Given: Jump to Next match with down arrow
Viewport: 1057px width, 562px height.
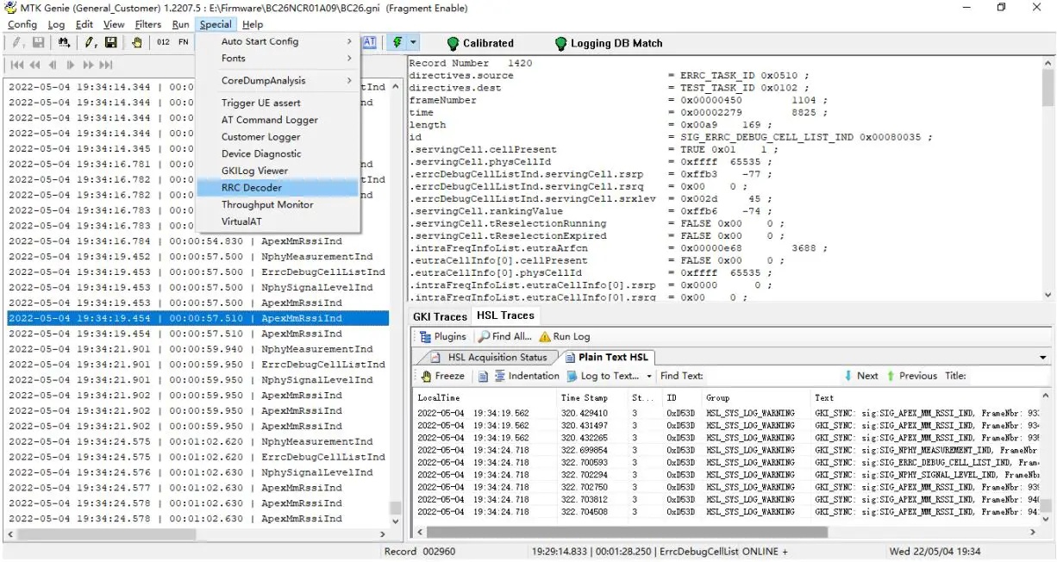Looking at the screenshot, I should pos(861,376).
